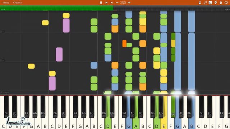
Task: Click the blue highlighted B piano key
Action: pyautogui.click(x=192, y=123)
